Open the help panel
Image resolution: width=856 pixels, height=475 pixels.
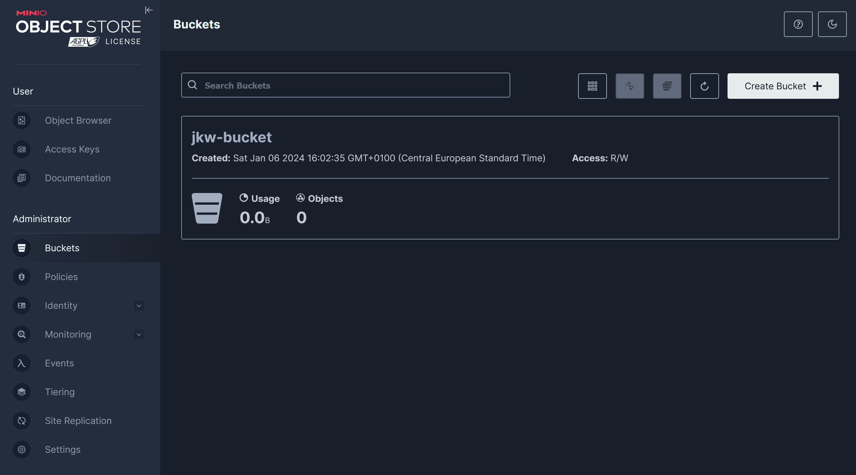pos(798,24)
